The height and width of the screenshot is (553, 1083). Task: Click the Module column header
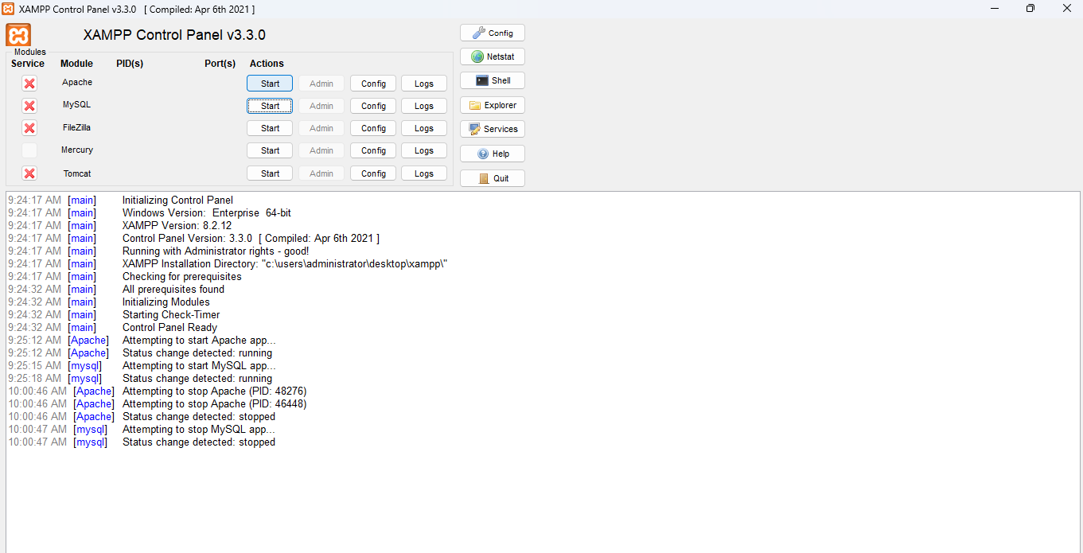(76, 64)
